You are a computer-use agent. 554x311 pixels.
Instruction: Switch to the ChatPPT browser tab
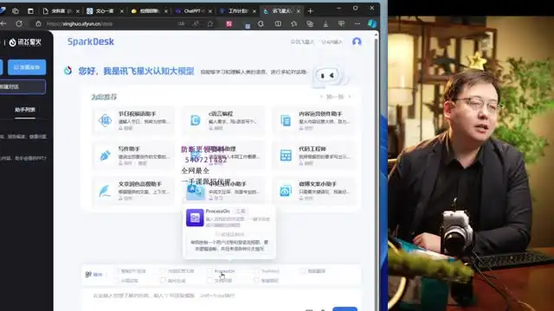click(194, 11)
